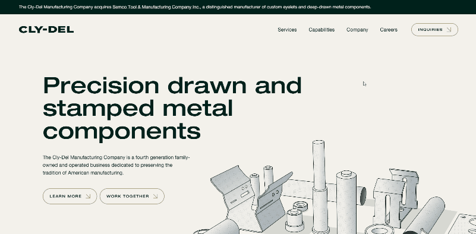The image size is (476, 234).
Task: Open the Services menu
Action: click(287, 30)
